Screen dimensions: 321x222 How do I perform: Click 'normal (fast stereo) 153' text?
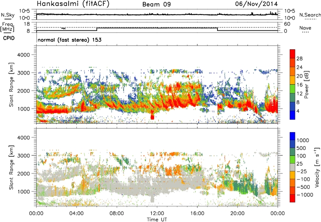click(x=69, y=40)
